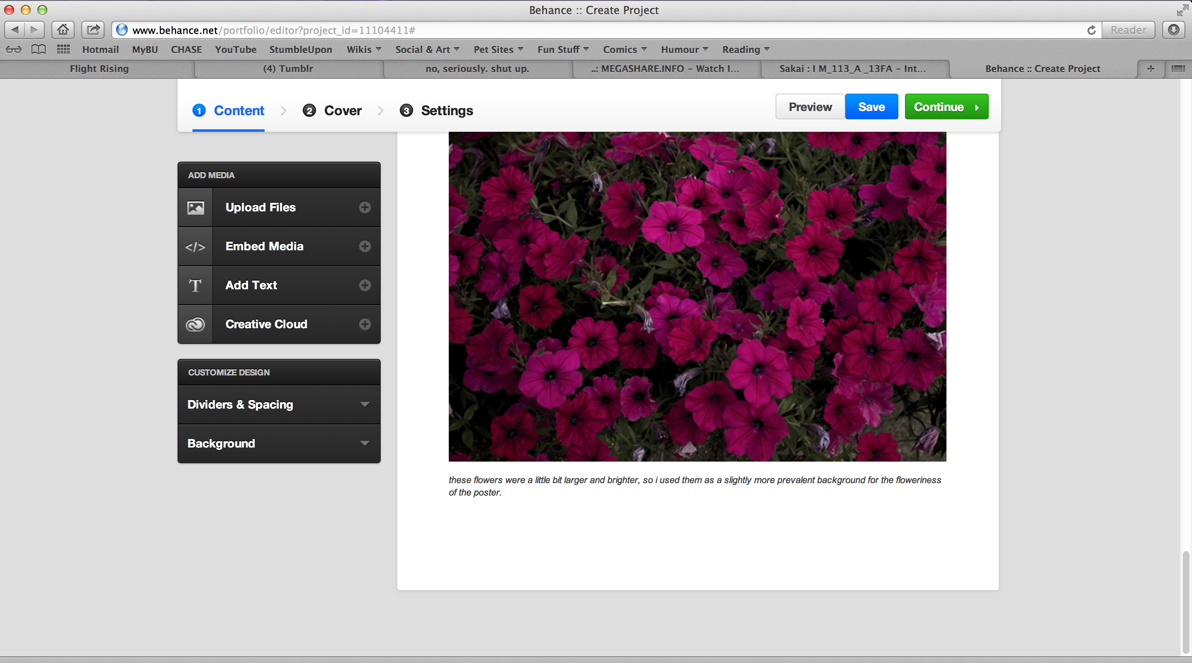Click the blue Save button
The height and width of the screenshot is (663, 1192).
pyautogui.click(x=871, y=107)
